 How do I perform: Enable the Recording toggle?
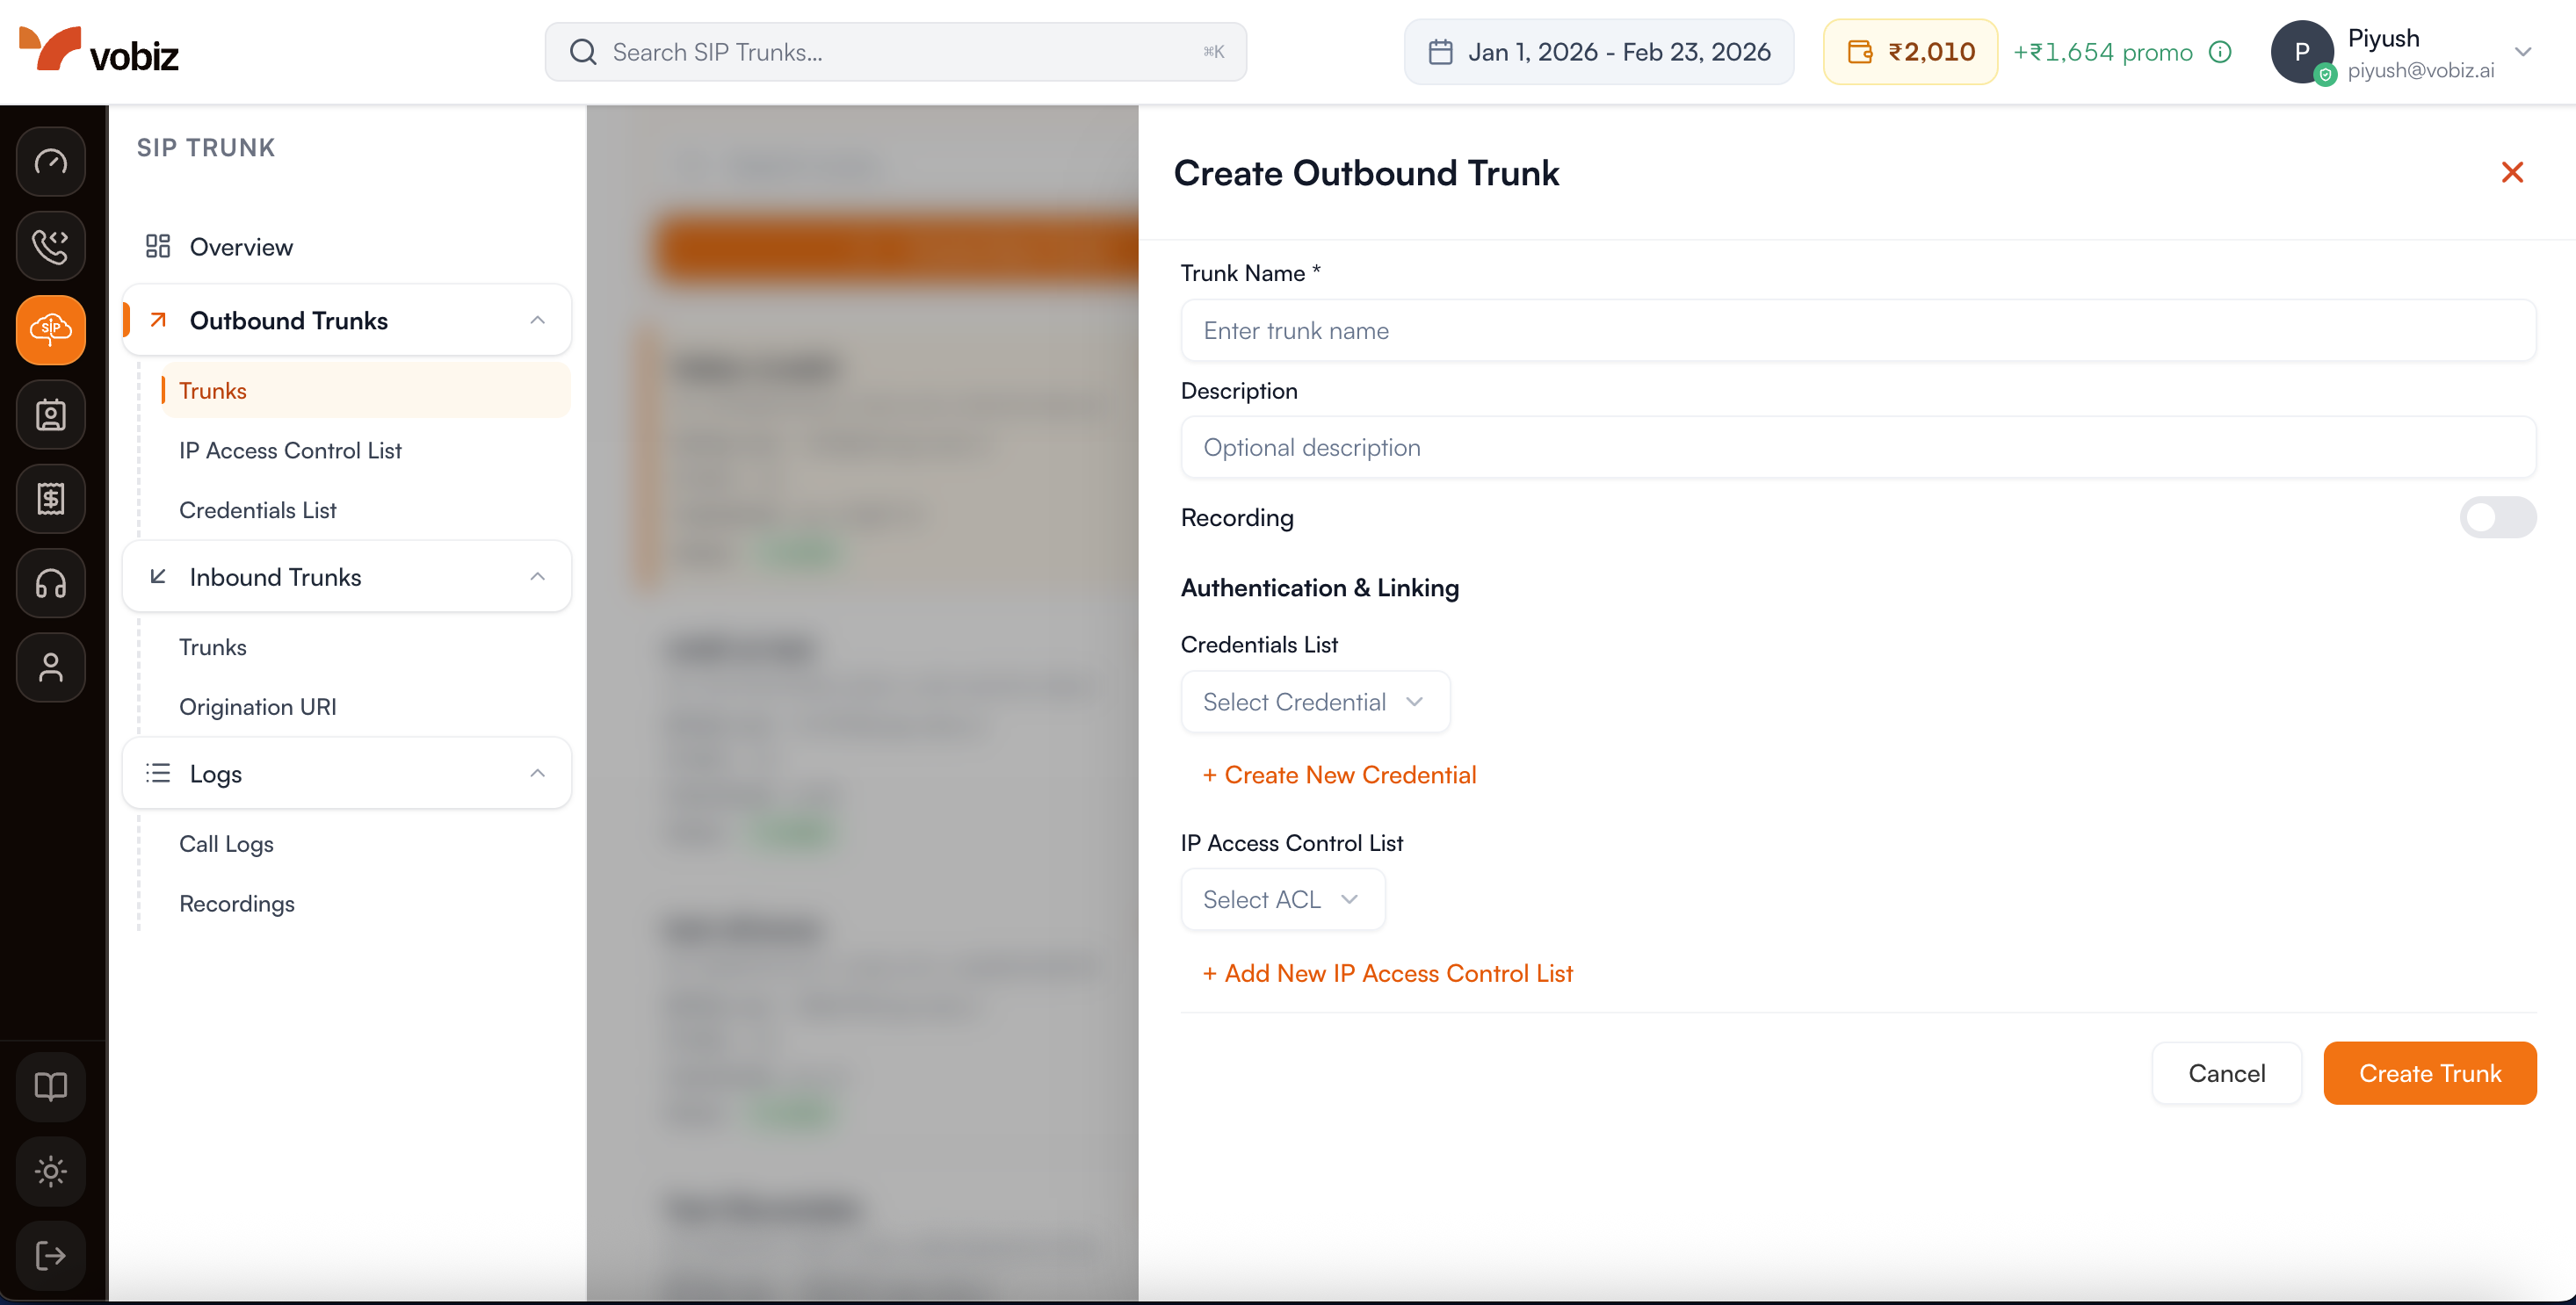[x=2498, y=517]
